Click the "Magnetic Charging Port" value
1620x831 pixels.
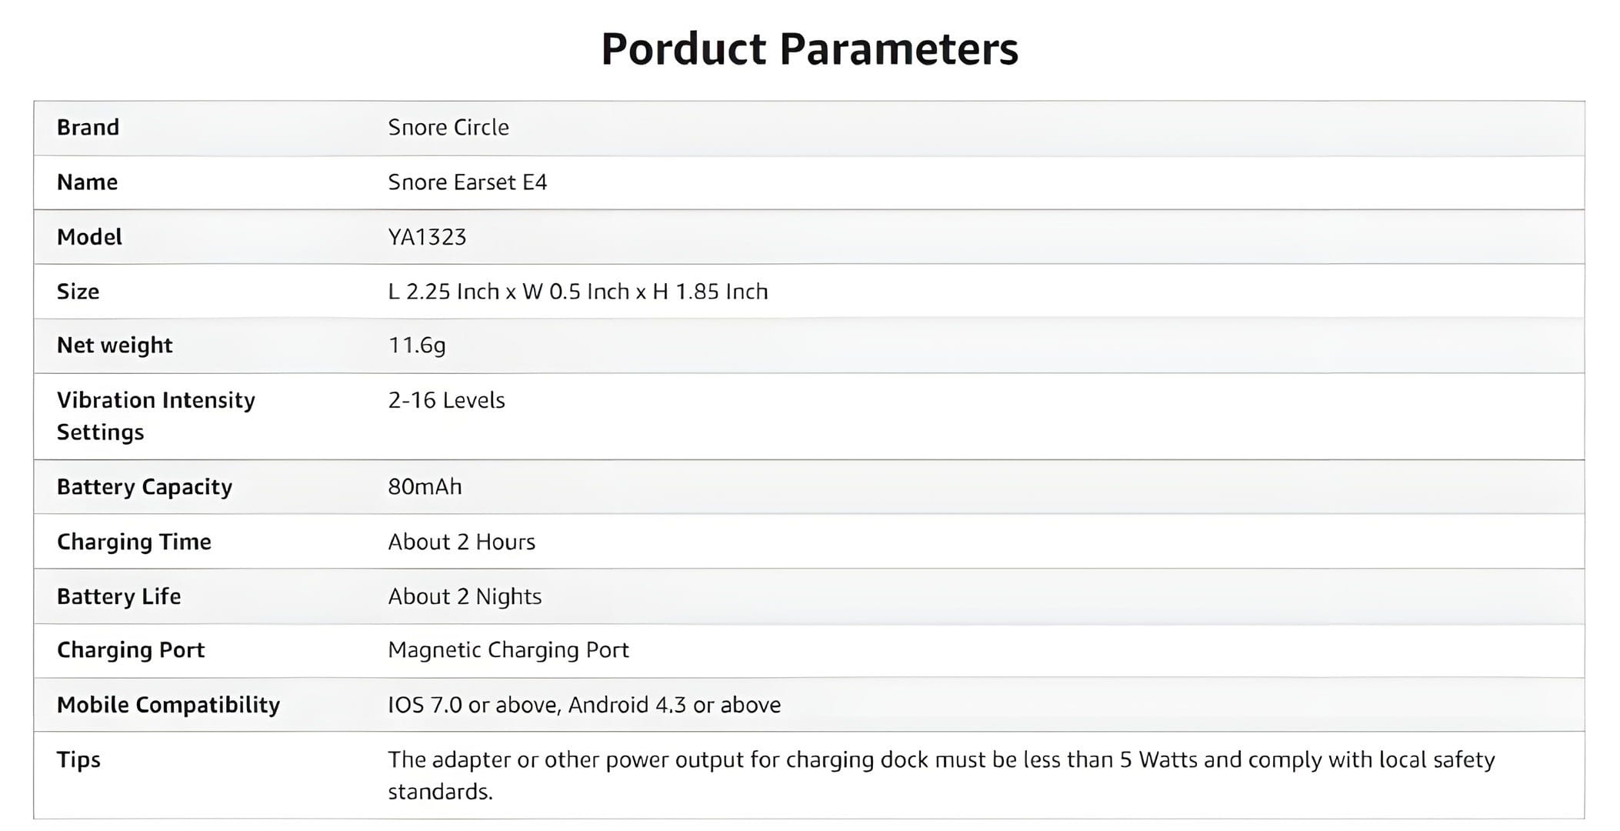pyautogui.click(x=508, y=650)
